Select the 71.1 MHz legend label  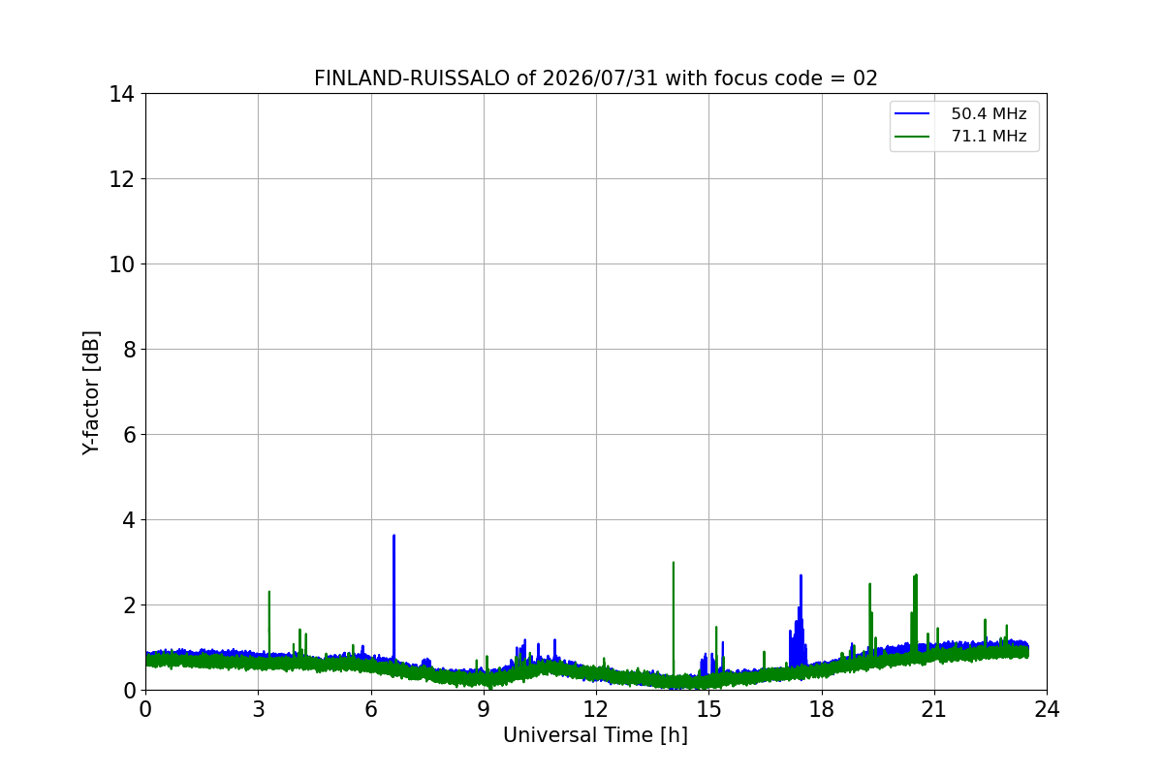989,137
